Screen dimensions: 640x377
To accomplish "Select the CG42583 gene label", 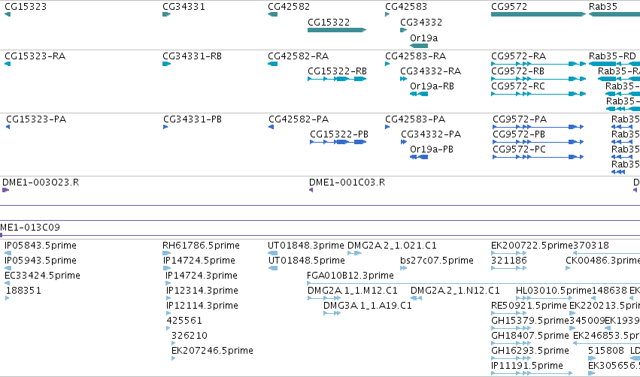I will coord(406,7).
